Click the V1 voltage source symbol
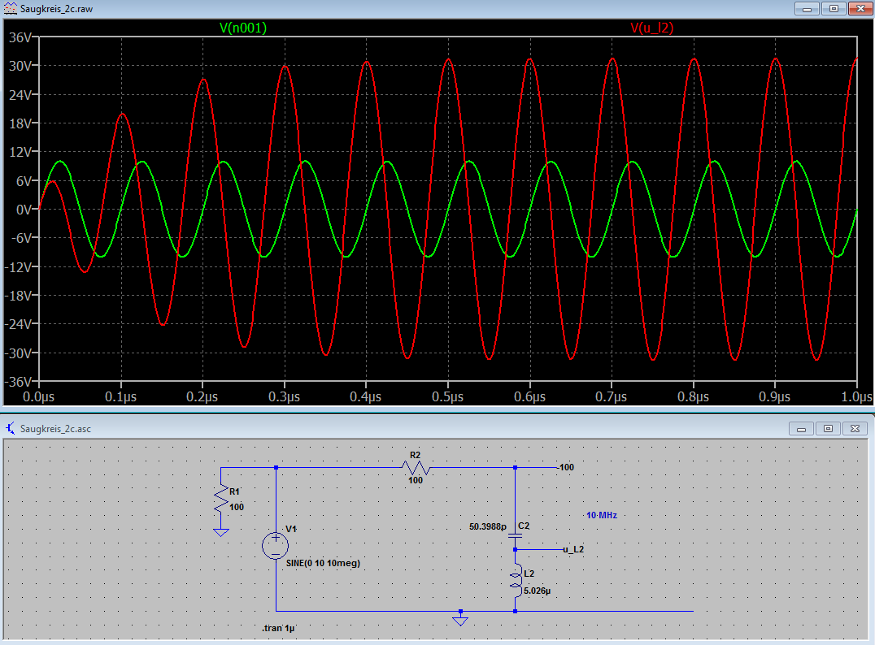The height and width of the screenshot is (645, 875). pyautogui.click(x=275, y=546)
